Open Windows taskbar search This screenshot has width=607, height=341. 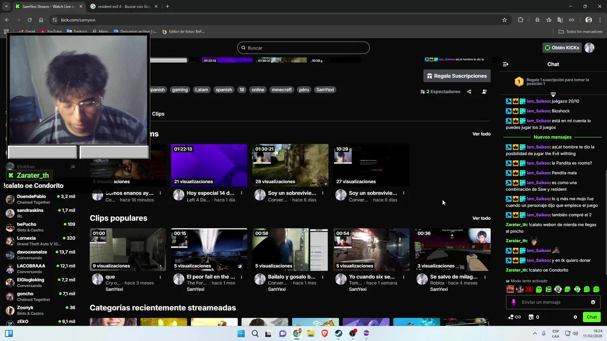coord(255,333)
